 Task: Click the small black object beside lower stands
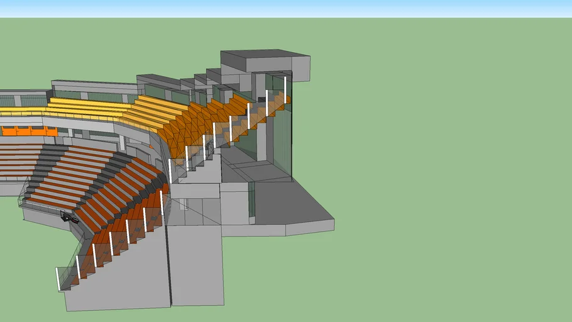pos(67,218)
